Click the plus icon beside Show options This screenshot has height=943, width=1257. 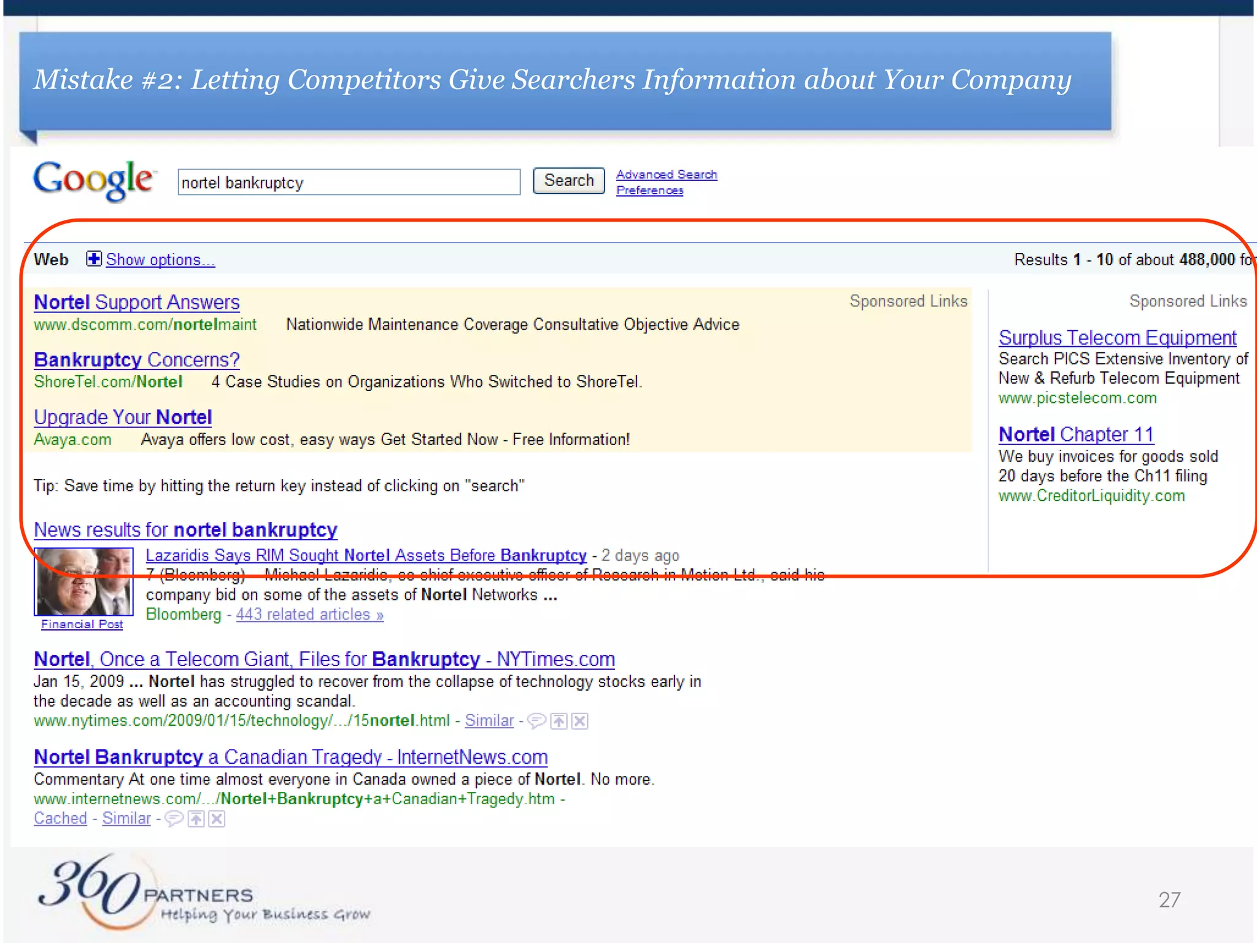pyautogui.click(x=93, y=258)
